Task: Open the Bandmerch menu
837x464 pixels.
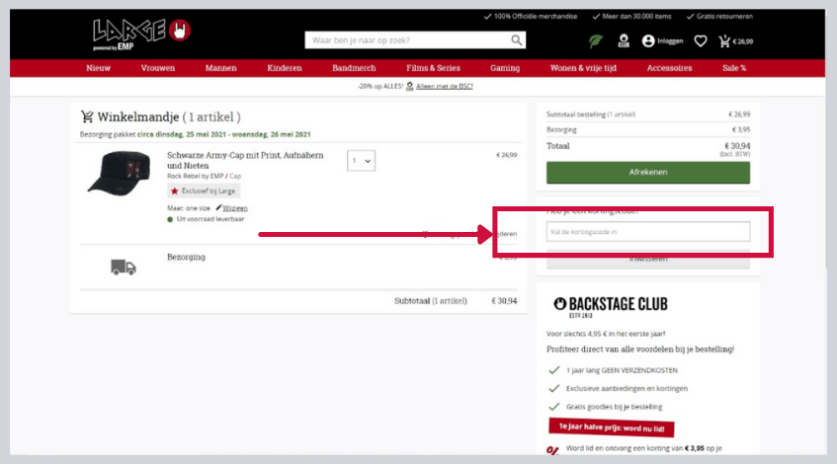Action: click(x=353, y=68)
